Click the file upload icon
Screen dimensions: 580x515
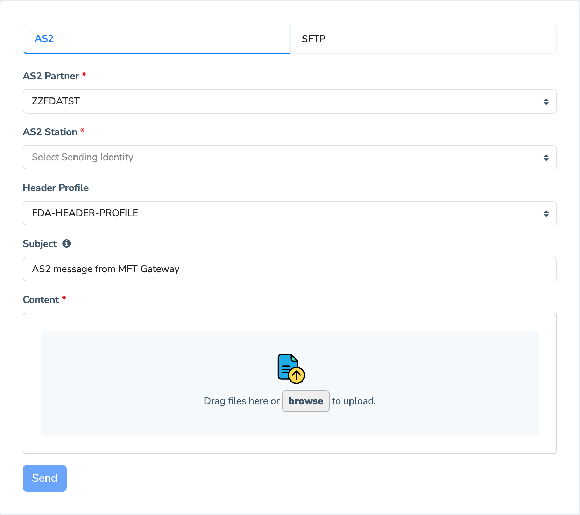point(291,369)
